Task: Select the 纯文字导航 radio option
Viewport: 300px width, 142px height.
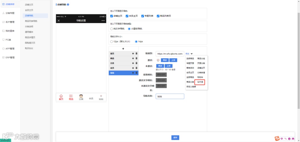Action: click(x=112, y=29)
